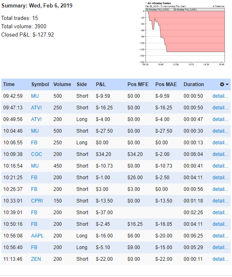Open the table settings gear icon

[x=222, y=84]
